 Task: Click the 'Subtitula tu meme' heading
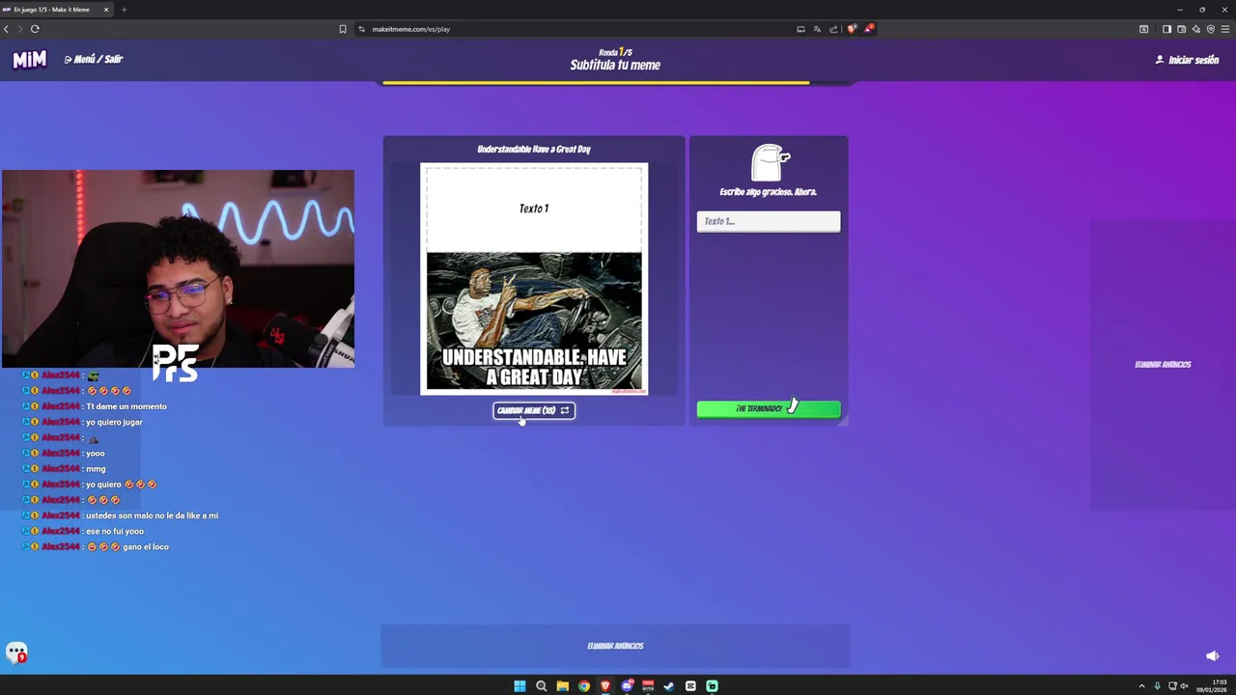pos(615,66)
